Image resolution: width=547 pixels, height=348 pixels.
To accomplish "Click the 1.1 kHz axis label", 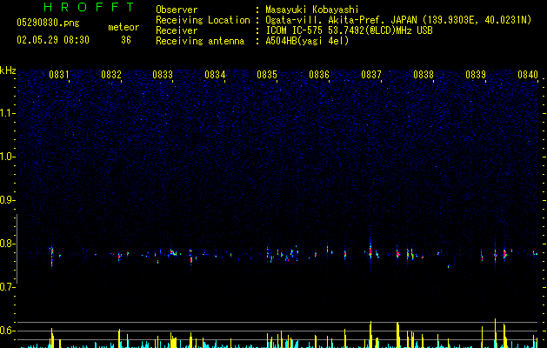I will pos(8,113).
